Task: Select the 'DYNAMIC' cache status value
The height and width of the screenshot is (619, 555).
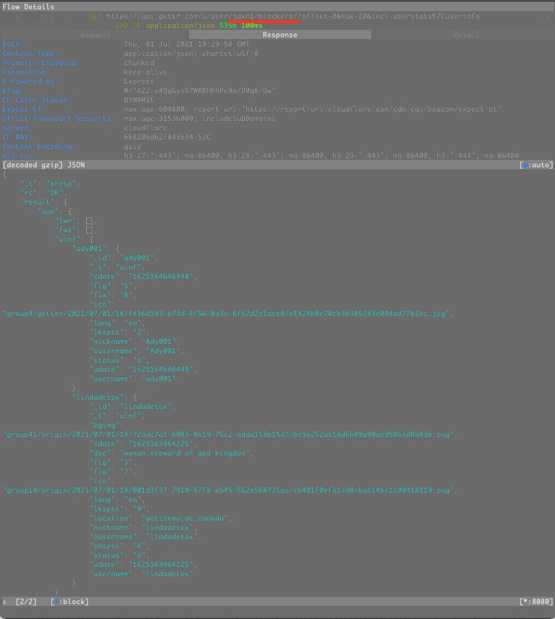Action: coord(139,100)
